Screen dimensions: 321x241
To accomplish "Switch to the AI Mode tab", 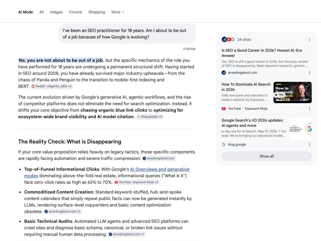I will [26, 12].
